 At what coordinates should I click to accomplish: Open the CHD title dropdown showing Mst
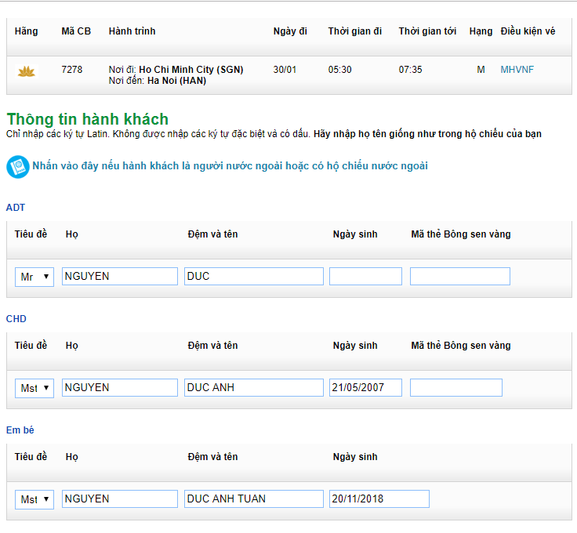pyautogui.click(x=34, y=388)
